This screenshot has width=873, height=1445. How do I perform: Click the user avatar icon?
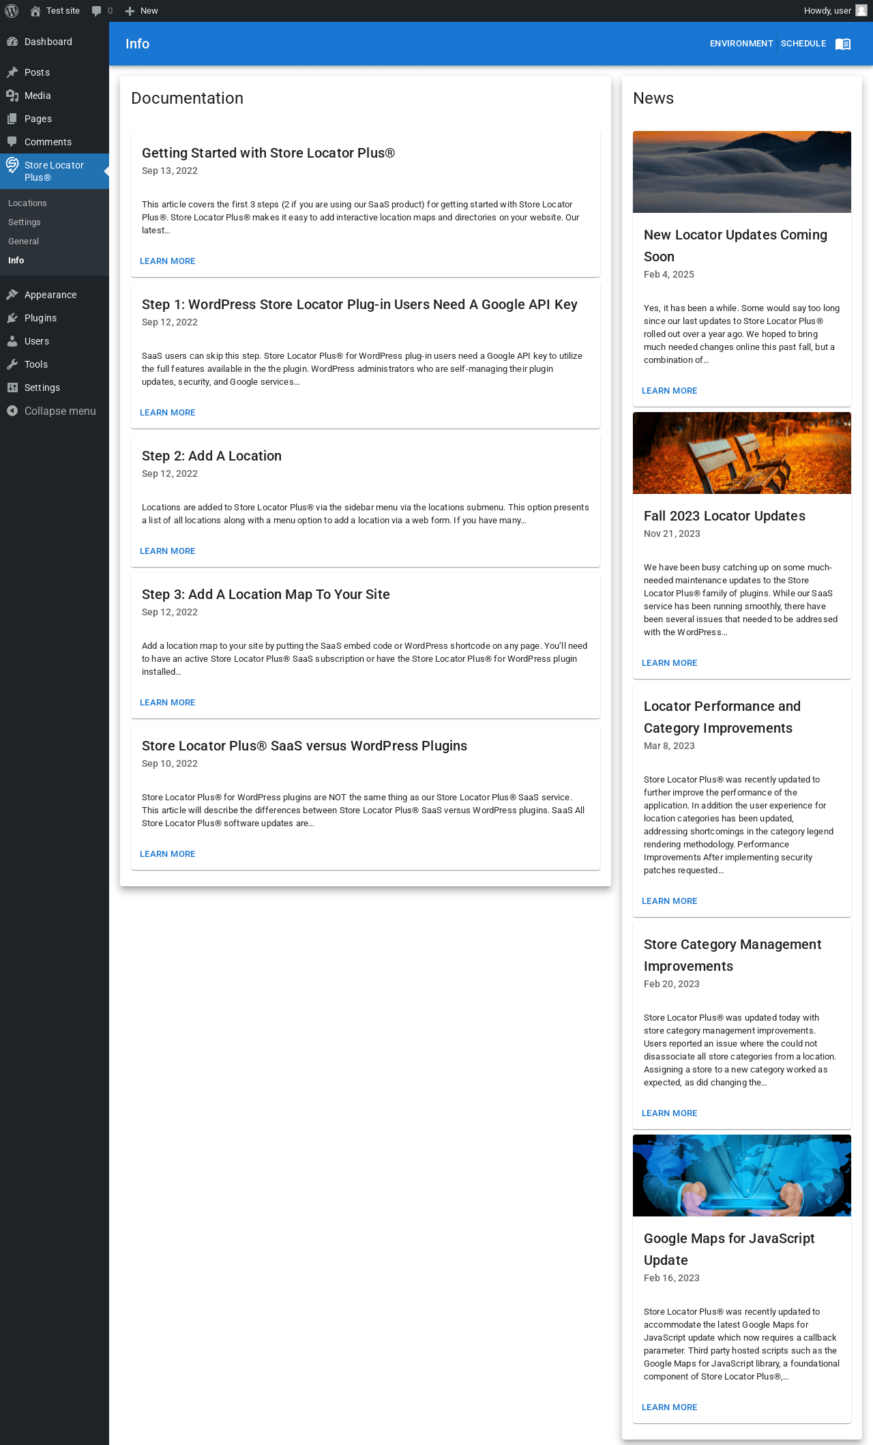[x=861, y=11]
